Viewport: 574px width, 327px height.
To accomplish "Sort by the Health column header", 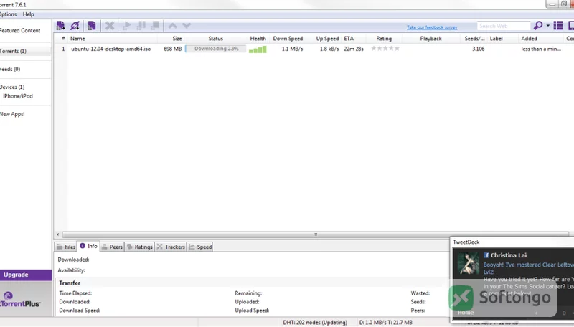I will [x=258, y=39].
